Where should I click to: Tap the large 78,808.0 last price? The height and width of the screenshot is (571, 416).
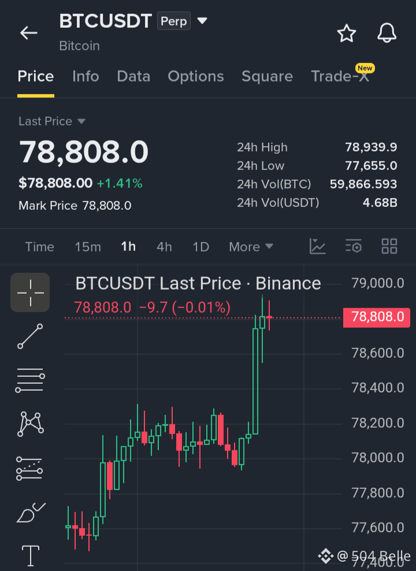coord(84,152)
